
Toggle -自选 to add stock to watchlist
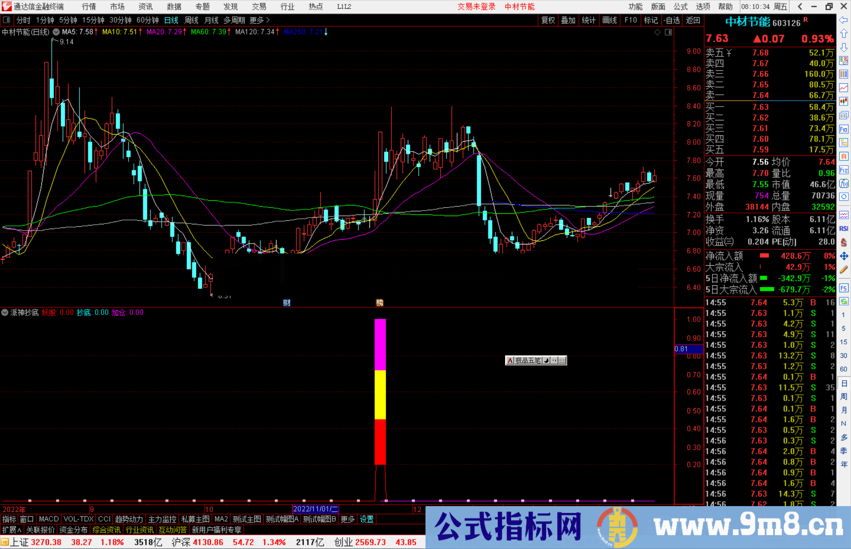(672, 20)
